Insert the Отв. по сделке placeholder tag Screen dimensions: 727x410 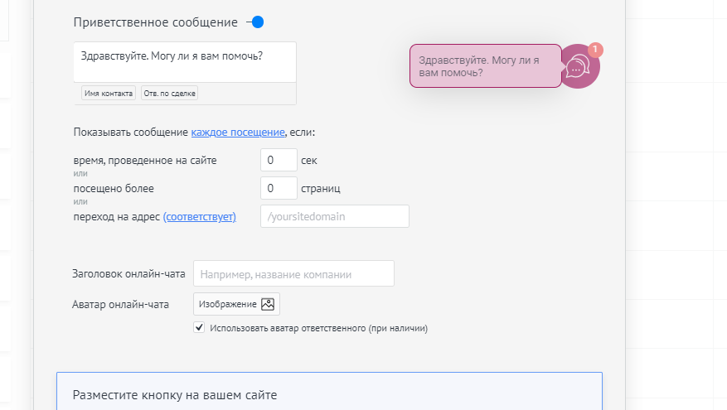pos(169,93)
